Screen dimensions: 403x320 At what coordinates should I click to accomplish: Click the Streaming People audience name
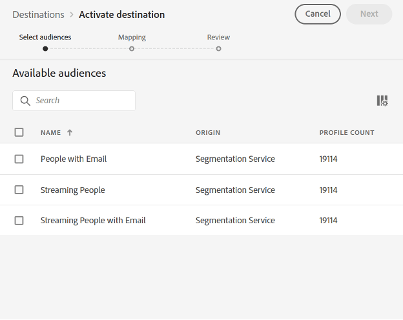click(72, 190)
